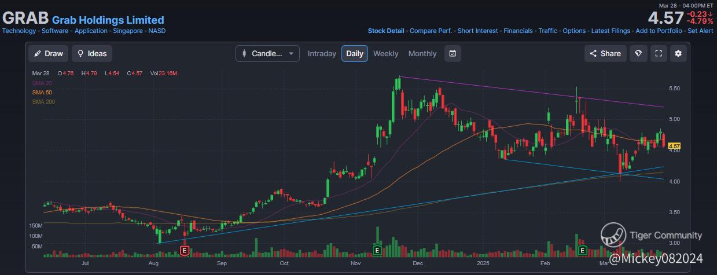The height and width of the screenshot is (275, 717).
Task: Open the calendar date range icon
Action: [453, 53]
